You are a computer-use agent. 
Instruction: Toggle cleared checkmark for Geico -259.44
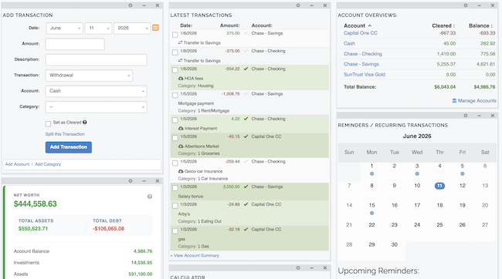tap(246, 161)
